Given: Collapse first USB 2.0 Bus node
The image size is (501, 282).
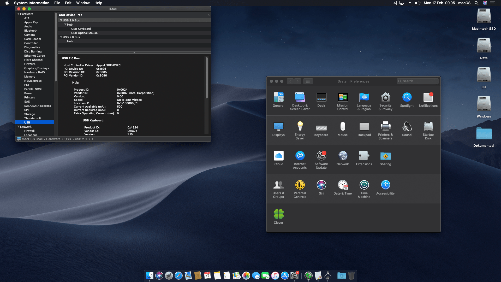Looking at the screenshot, I should click(61, 20).
